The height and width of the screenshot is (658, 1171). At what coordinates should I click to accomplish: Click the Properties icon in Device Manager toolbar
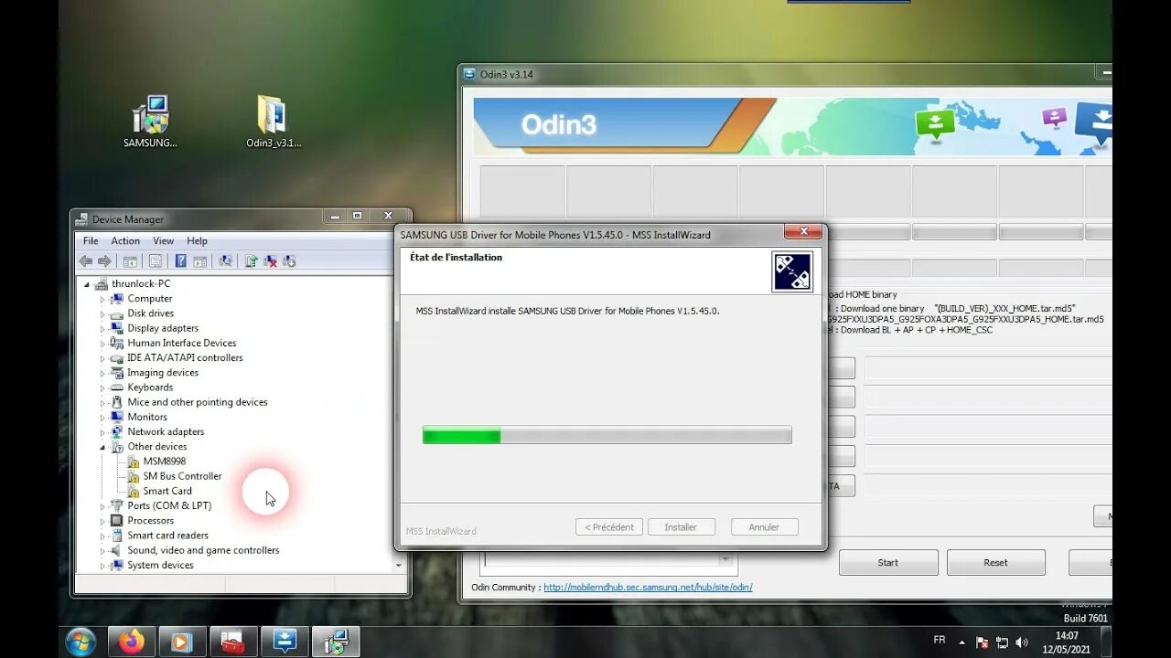(x=156, y=261)
